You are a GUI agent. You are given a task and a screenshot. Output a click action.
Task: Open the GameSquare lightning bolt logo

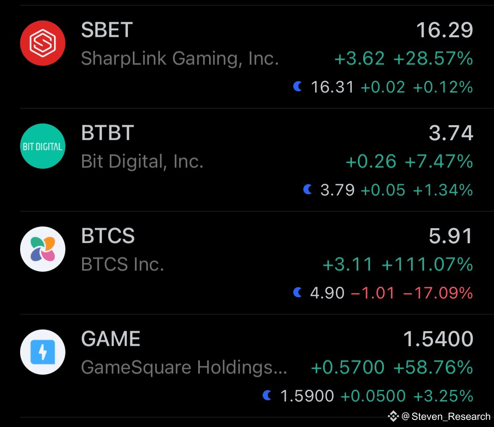43,352
